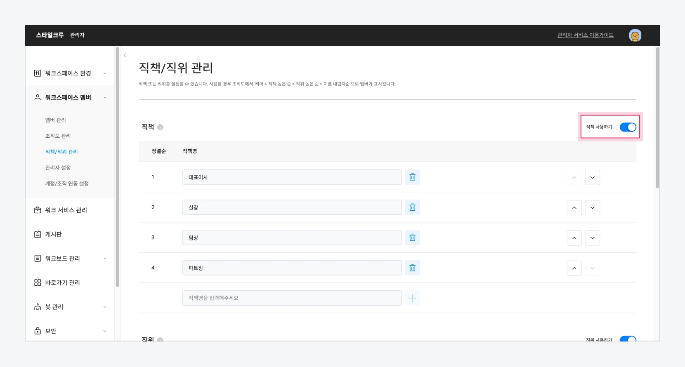Click trash icon next to 실장
685x367 pixels.
tap(412, 207)
